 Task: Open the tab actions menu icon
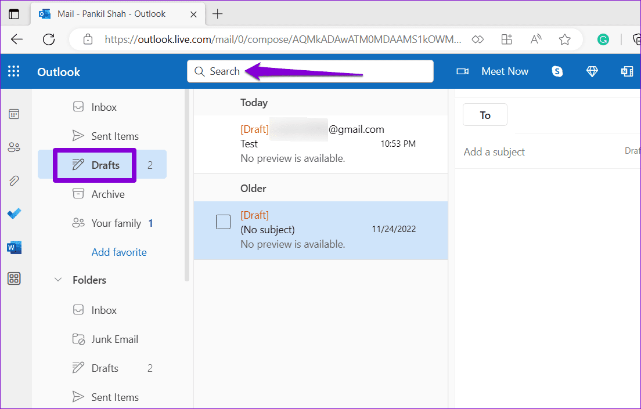(14, 14)
